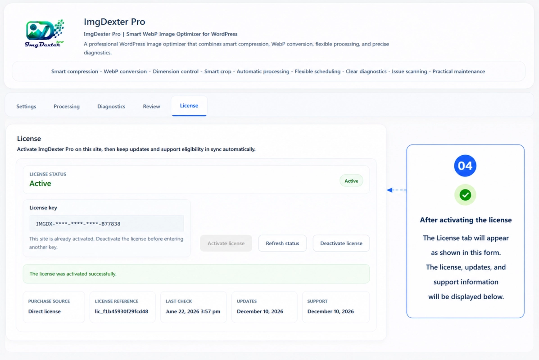Click the 'ImgDexter Pro' page title

pos(114,22)
